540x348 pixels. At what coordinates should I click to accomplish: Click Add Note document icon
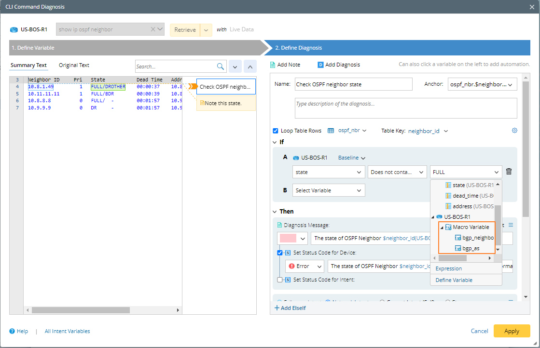pos(272,65)
